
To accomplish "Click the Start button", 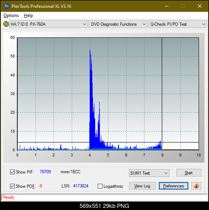I will [x=189, y=173].
